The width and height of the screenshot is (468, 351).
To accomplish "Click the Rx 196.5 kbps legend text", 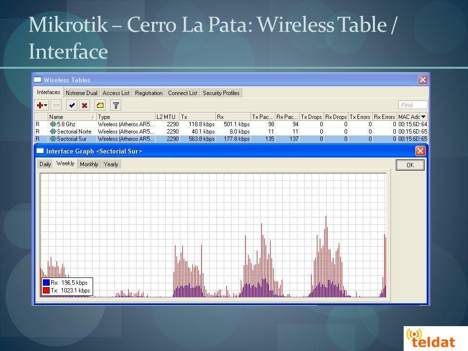I will click(69, 282).
